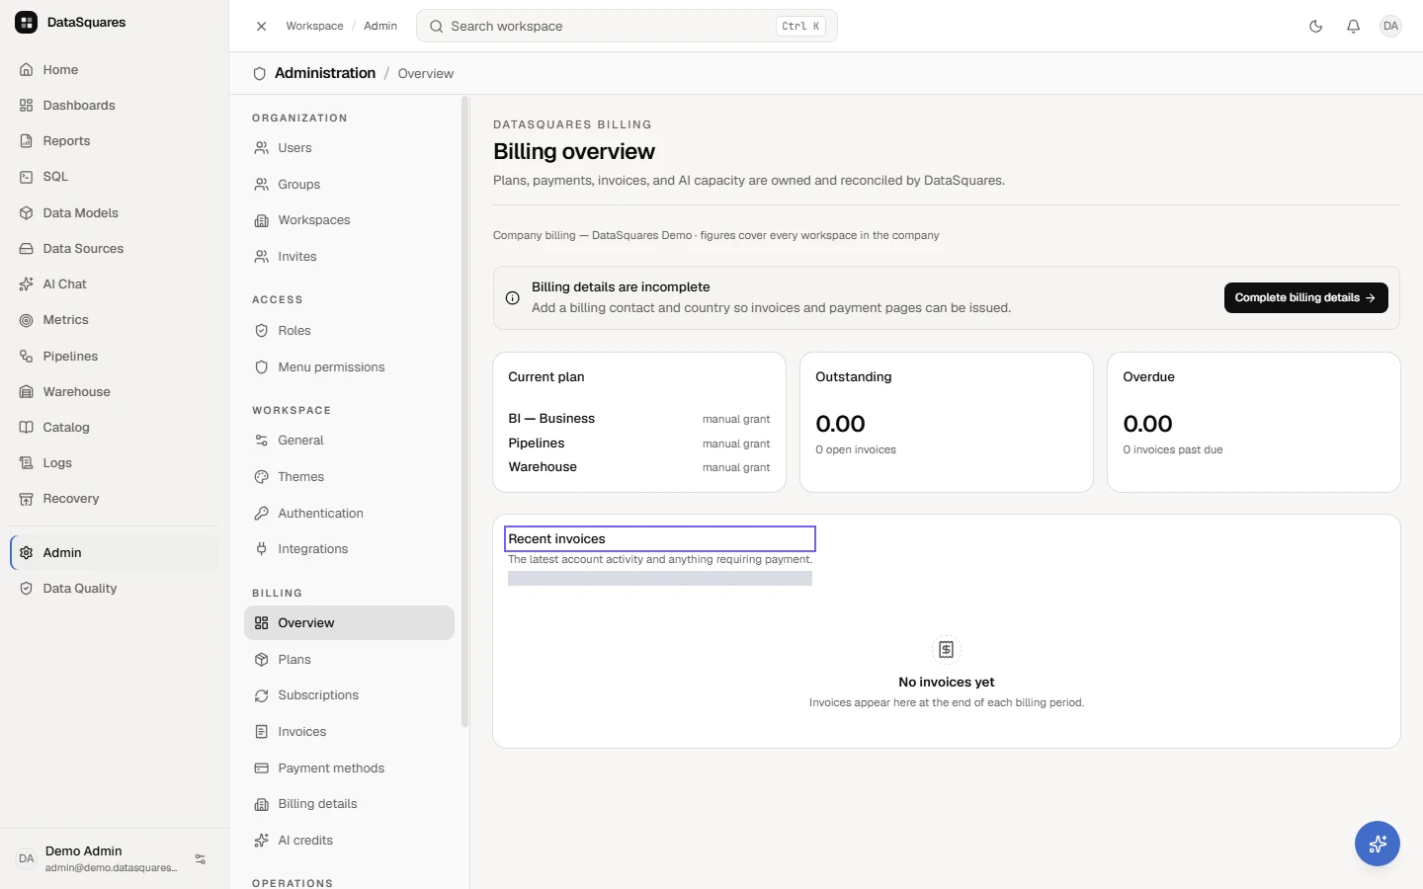Click the AI Chat sparkle icon

[x=27, y=284]
